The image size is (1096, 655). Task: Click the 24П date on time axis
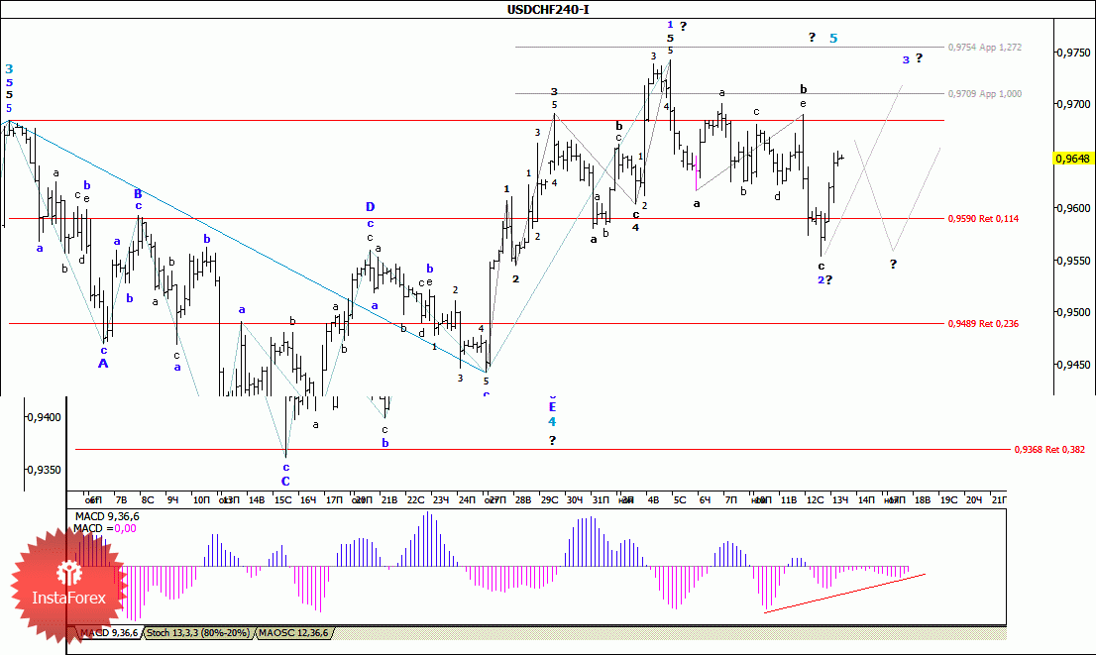pyautogui.click(x=467, y=499)
